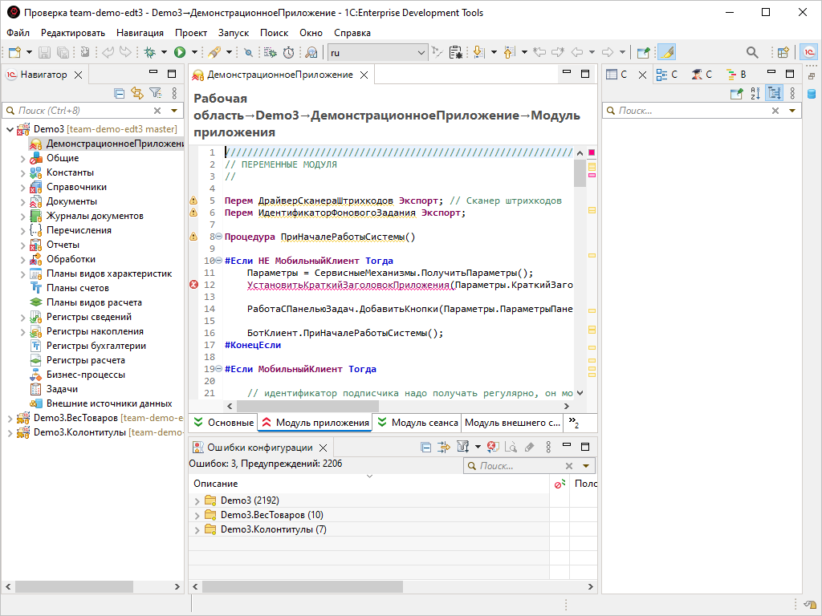822x616 pixels.
Task: Click the editor horizontal scrollbar thumb
Action: 307,406
